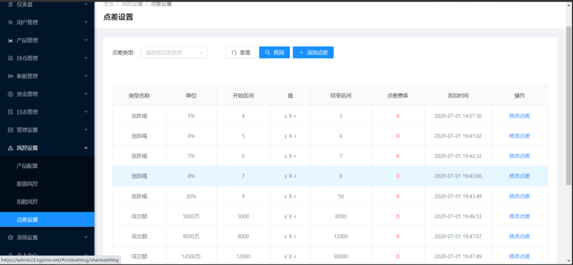Viewport: 573px width, 265px height.
Task: Click the 类型名称 column header
Action: click(x=139, y=96)
